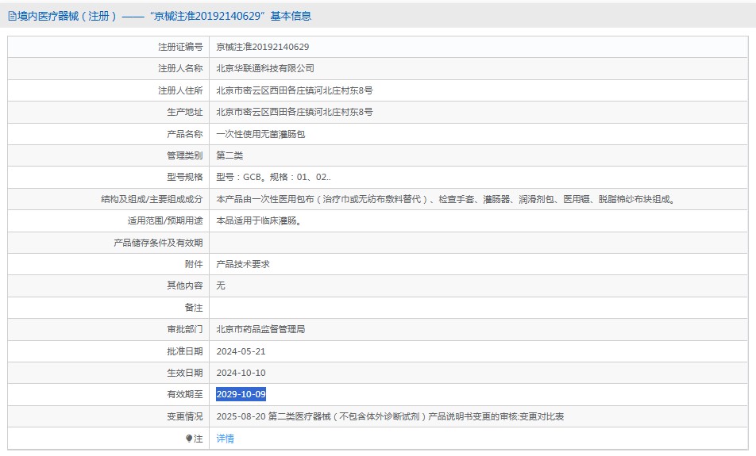Click the management category value 第二类
The width and height of the screenshot is (756, 456).
[x=229, y=155]
